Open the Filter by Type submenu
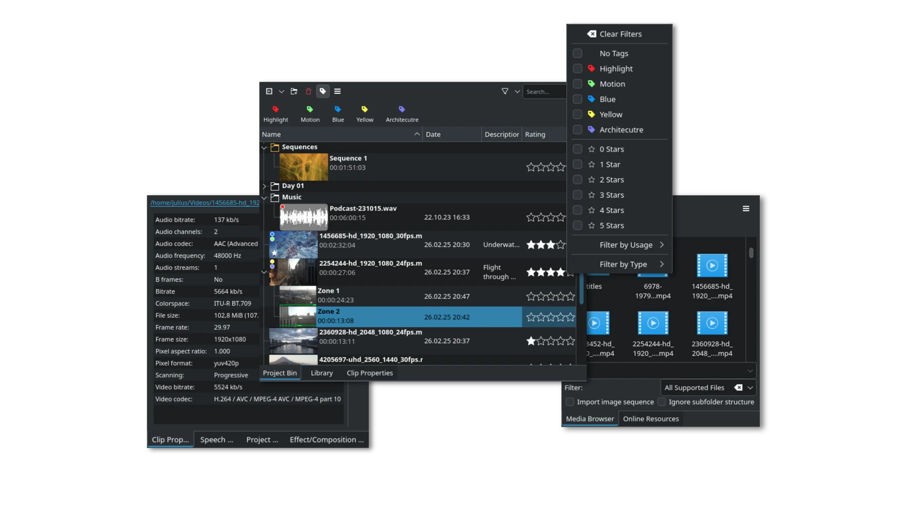The height and width of the screenshot is (506, 899). 619,264
